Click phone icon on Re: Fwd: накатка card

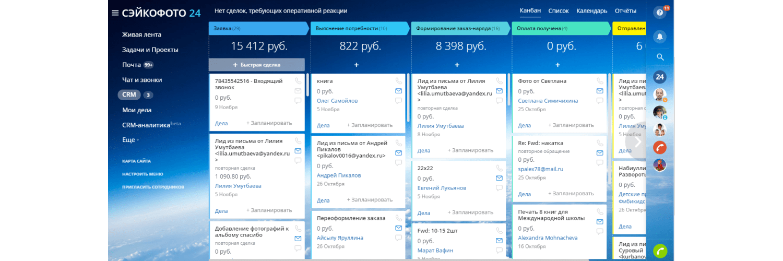[600, 143]
